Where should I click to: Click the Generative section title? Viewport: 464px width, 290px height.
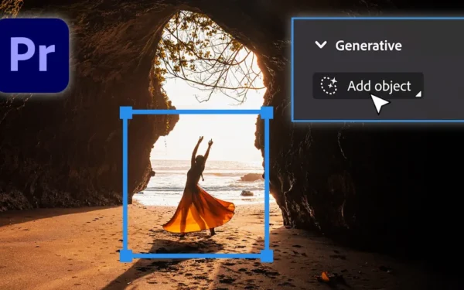pos(368,46)
